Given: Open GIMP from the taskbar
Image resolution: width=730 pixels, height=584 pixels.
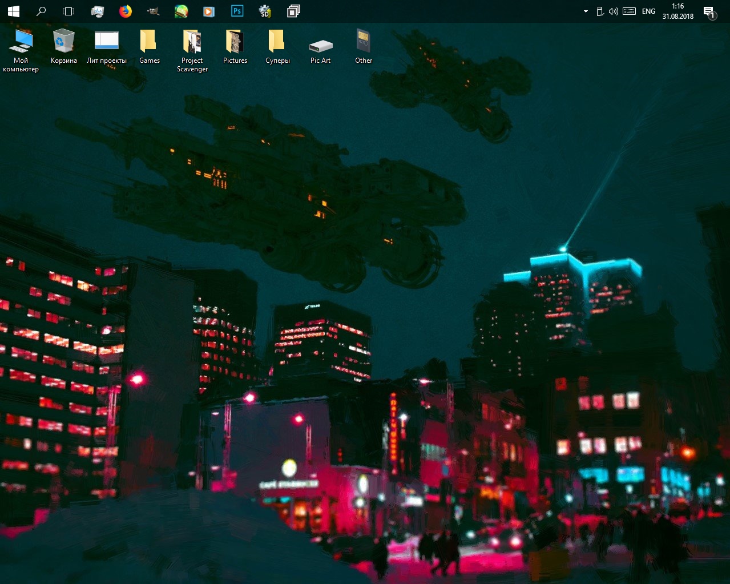Looking at the screenshot, I should click(x=153, y=11).
